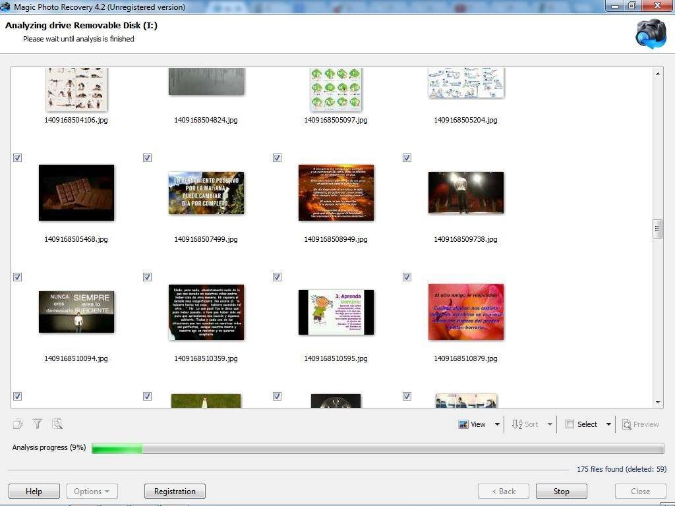This screenshot has height=506, width=675.
Task: Click filename 1409168510595.jpg
Action: click(336, 358)
